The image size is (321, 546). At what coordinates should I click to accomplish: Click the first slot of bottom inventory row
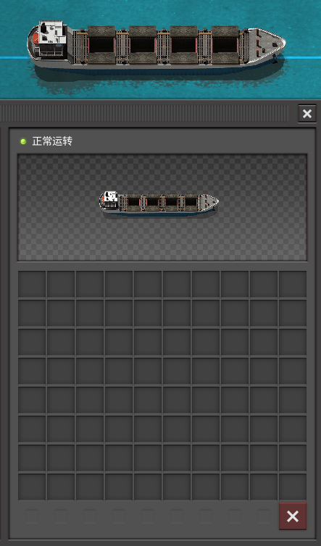pos(32,487)
